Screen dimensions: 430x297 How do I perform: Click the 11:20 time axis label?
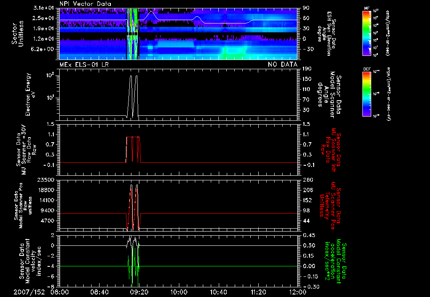tap(258, 292)
